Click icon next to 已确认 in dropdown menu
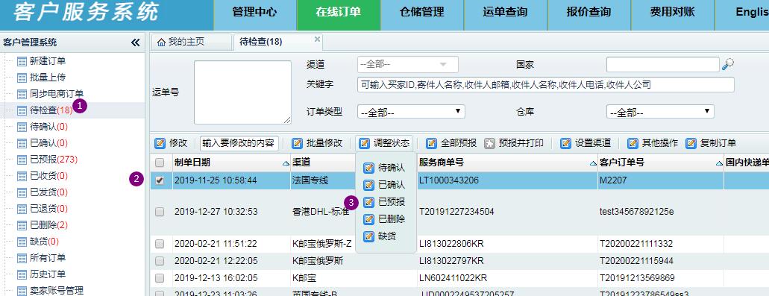 click(x=368, y=185)
